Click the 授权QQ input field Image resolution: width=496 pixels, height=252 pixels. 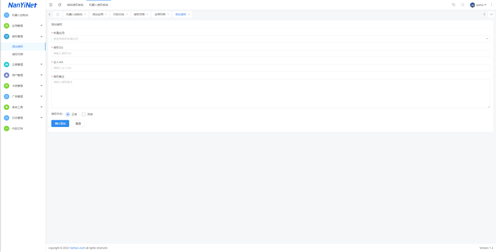click(270, 53)
